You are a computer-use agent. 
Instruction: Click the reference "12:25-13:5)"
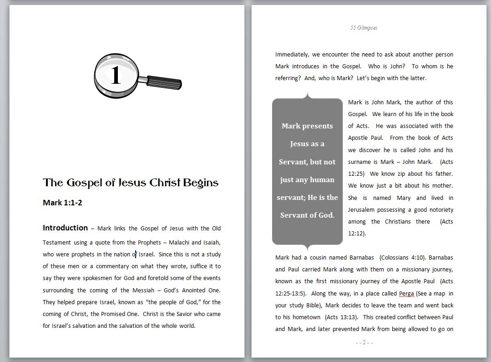click(290, 294)
